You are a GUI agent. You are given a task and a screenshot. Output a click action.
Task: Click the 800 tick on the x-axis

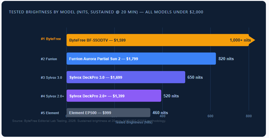pyautogui.click(x=249, y=116)
